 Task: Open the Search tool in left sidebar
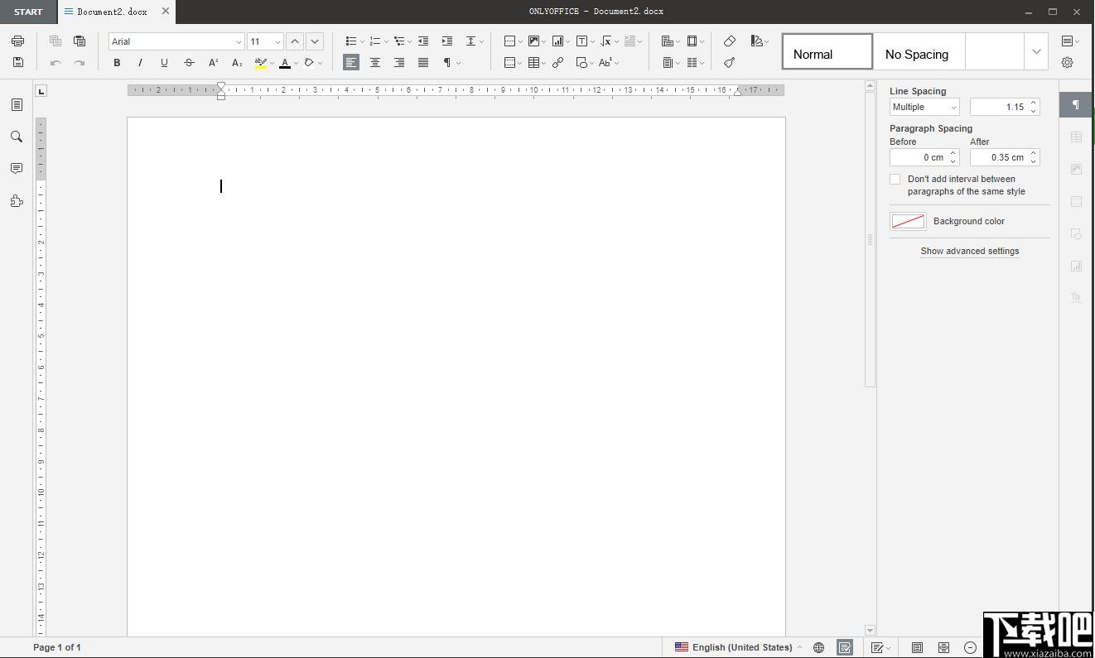[17, 137]
